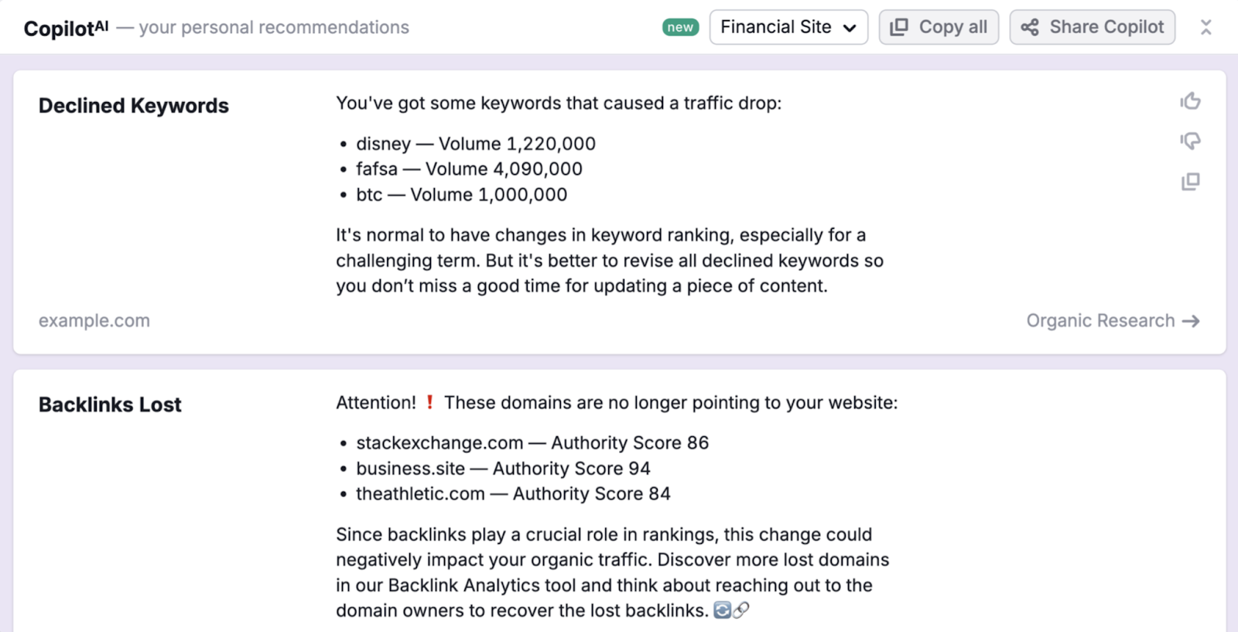Click the clipboard icon inside Copy all button
Screen dimensions: 1238x632
[x=898, y=26]
